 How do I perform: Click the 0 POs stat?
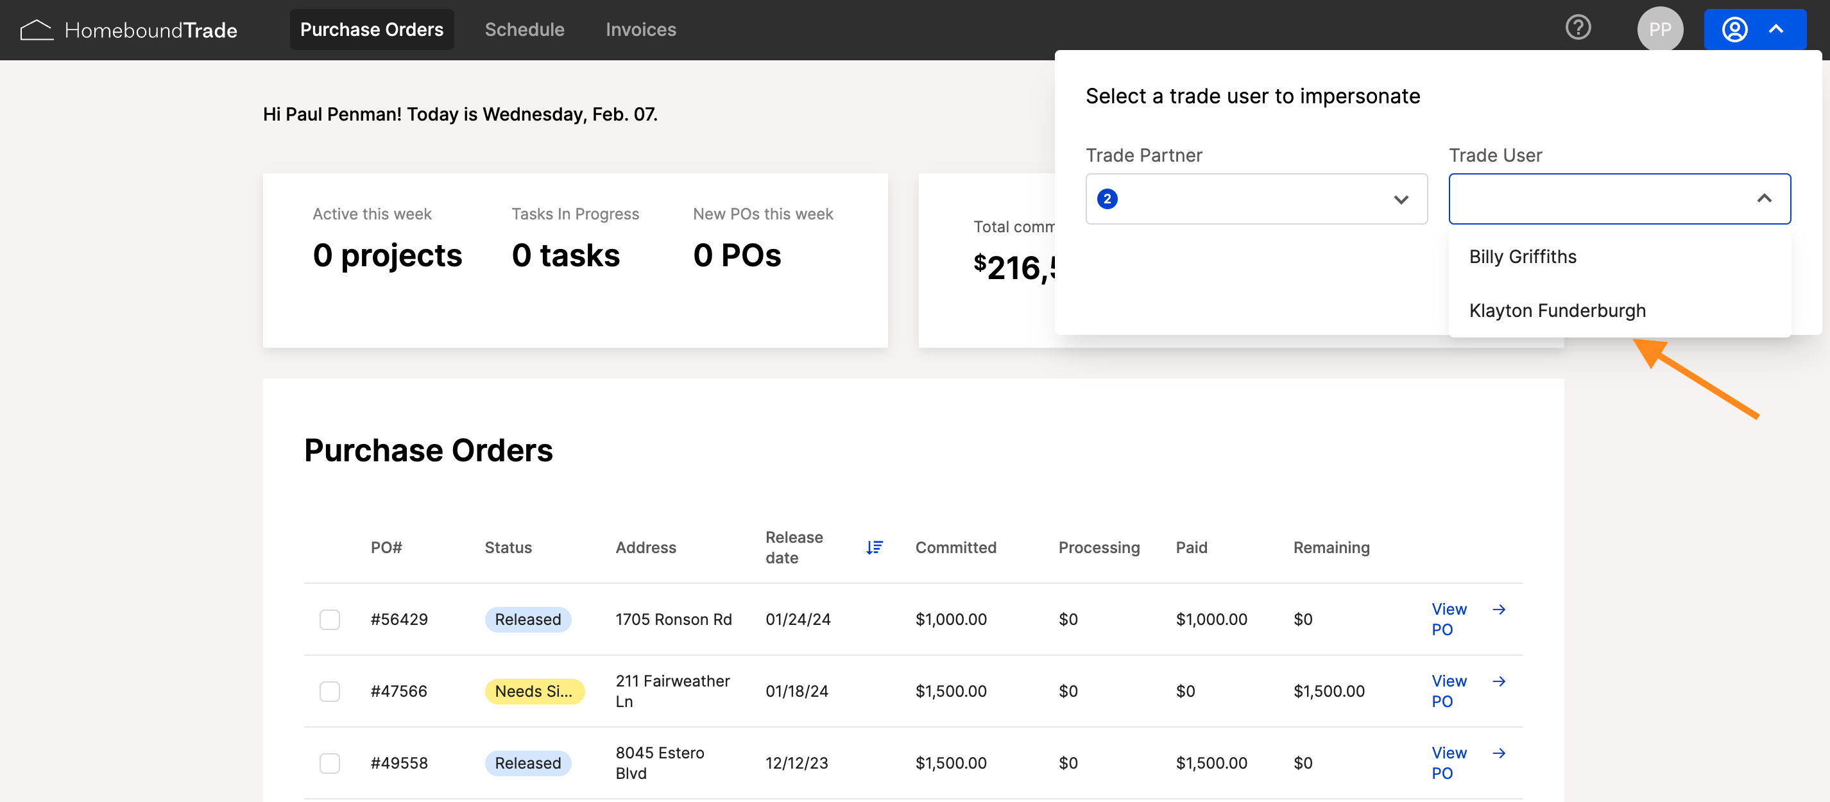737,255
